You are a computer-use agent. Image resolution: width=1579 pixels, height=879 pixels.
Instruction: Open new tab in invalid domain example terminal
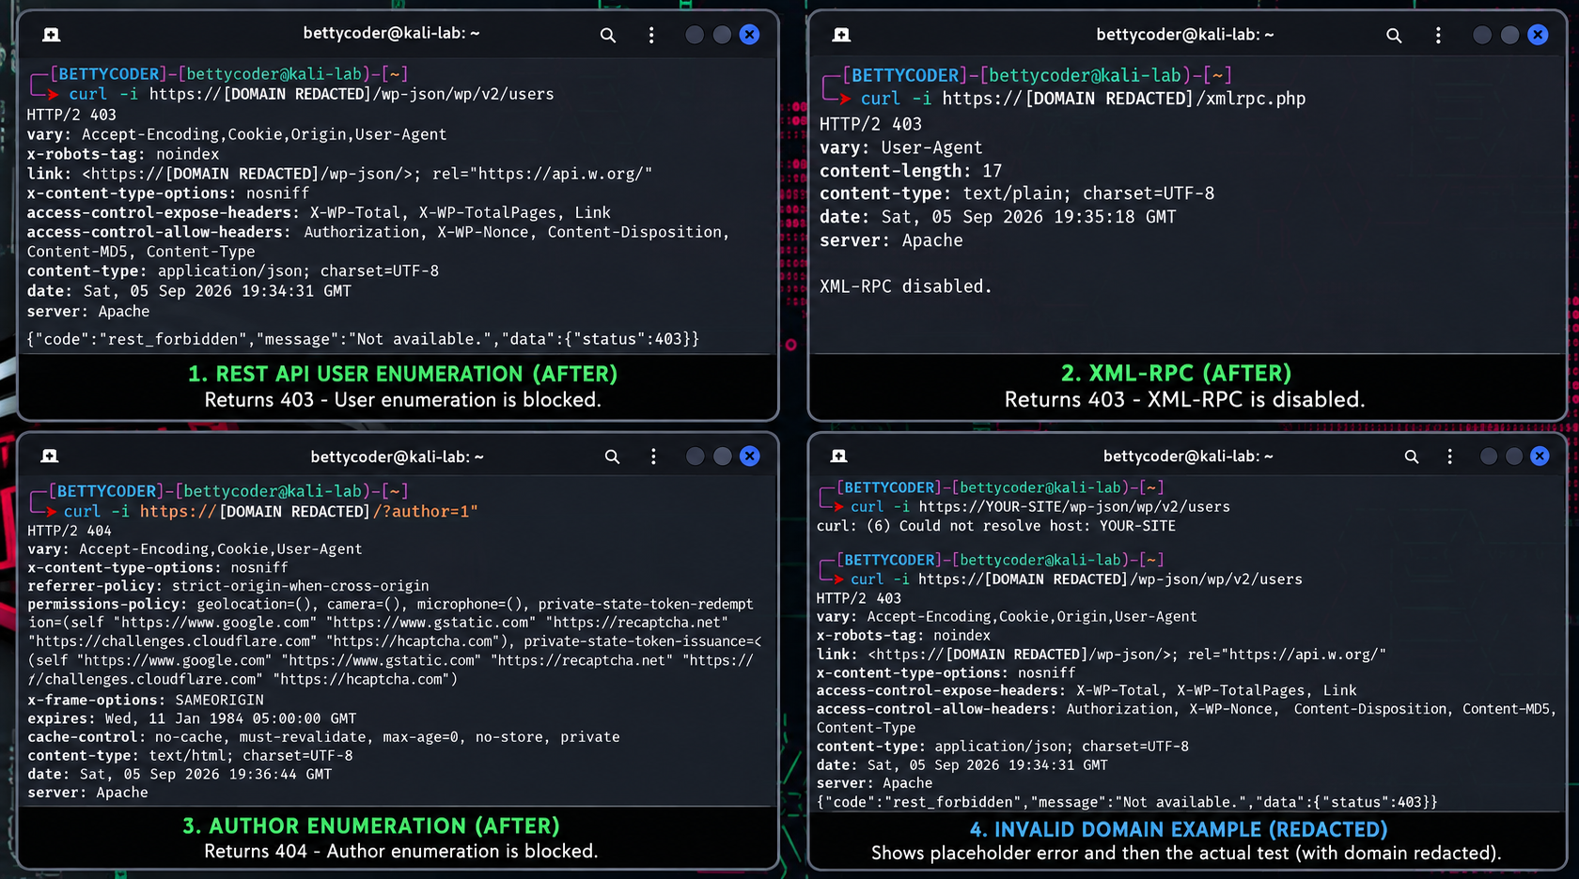coord(839,456)
